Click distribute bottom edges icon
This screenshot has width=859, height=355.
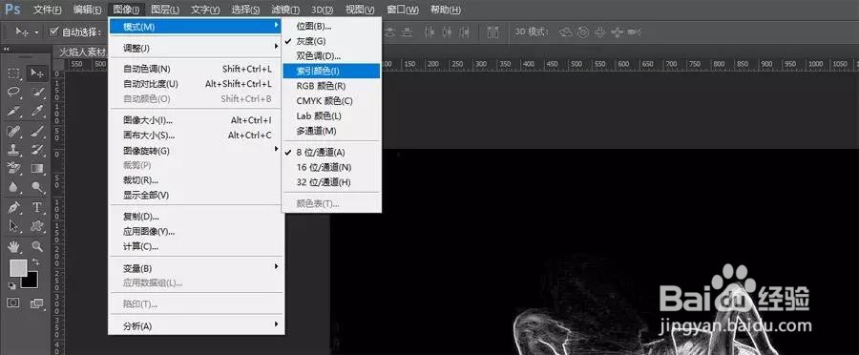tap(407, 32)
